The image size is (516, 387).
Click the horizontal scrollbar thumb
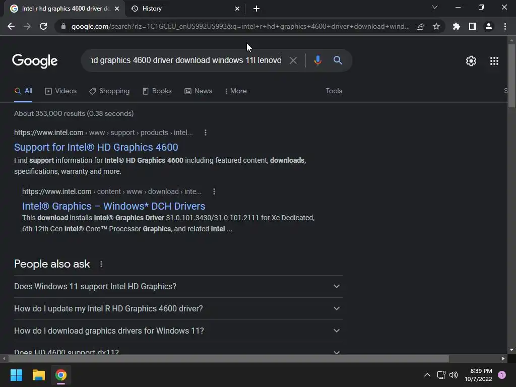(x=228, y=358)
